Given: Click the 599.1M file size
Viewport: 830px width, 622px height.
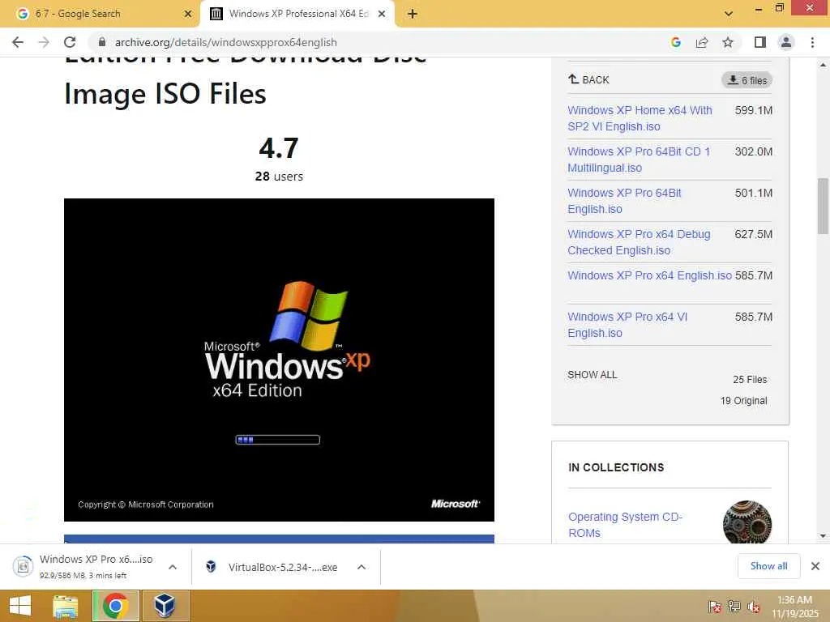Looking at the screenshot, I should click(x=753, y=110).
